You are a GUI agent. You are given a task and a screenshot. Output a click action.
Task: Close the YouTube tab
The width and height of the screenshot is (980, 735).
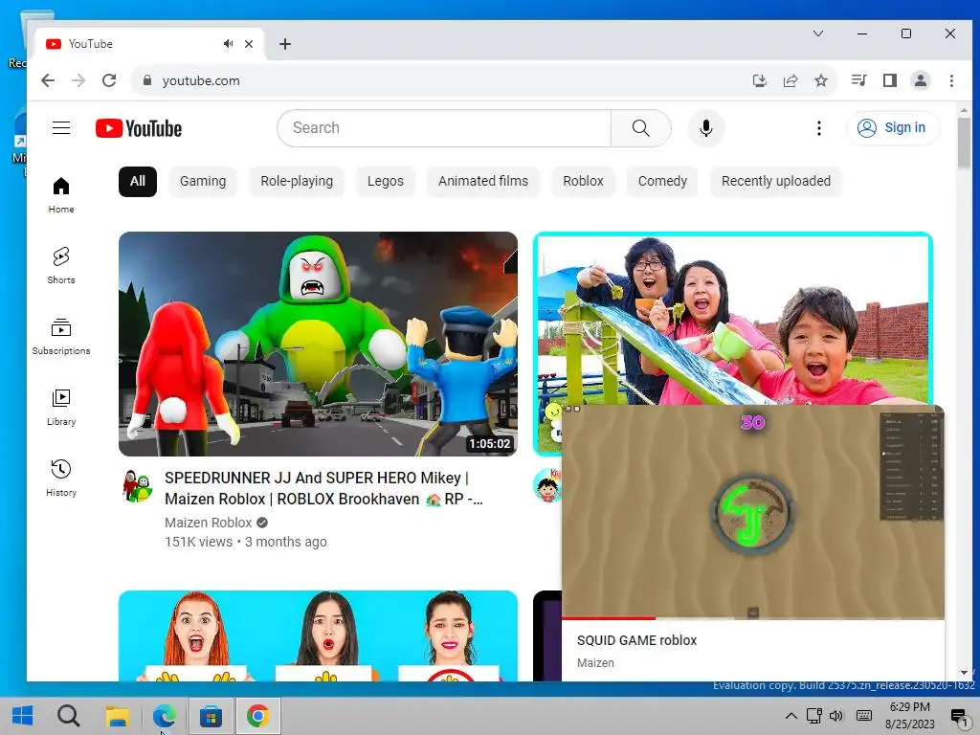[249, 44]
